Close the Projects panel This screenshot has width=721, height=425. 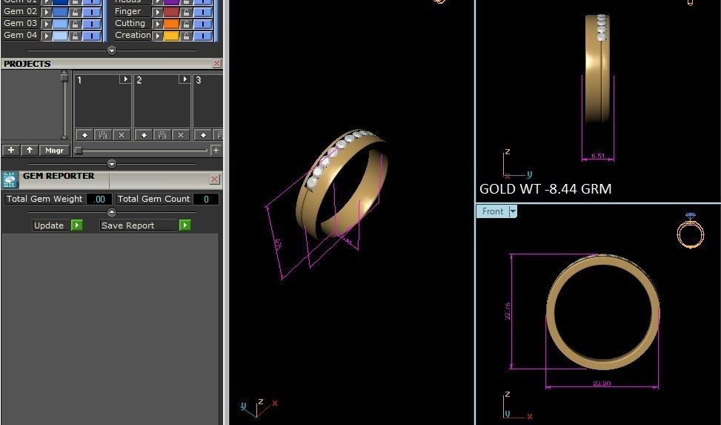tap(216, 64)
